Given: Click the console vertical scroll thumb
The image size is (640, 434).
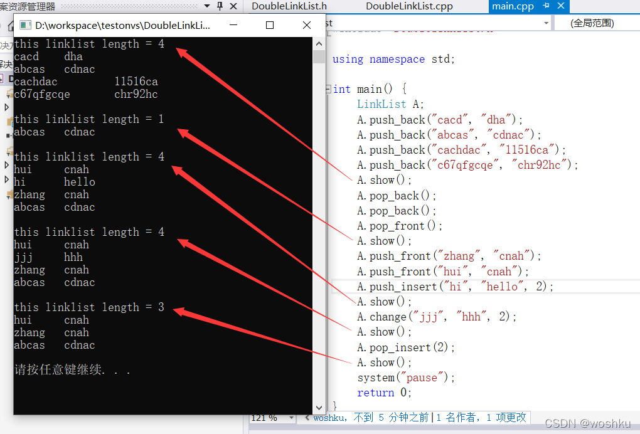Looking at the screenshot, I should point(319,56).
